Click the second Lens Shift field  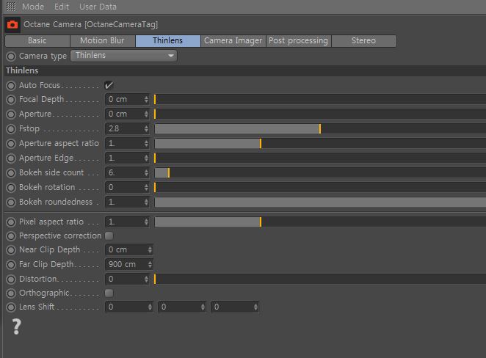point(182,307)
